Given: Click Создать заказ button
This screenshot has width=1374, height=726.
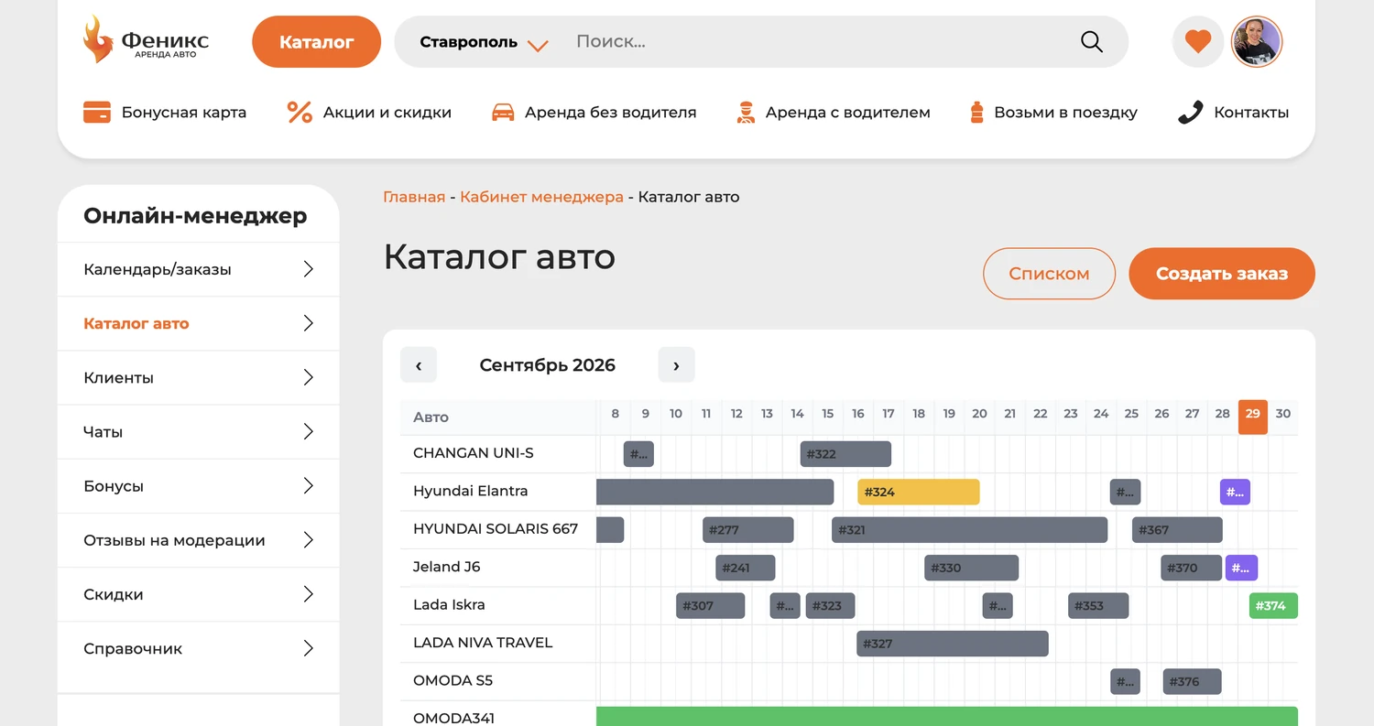Looking at the screenshot, I should (x=1222, y=274).
